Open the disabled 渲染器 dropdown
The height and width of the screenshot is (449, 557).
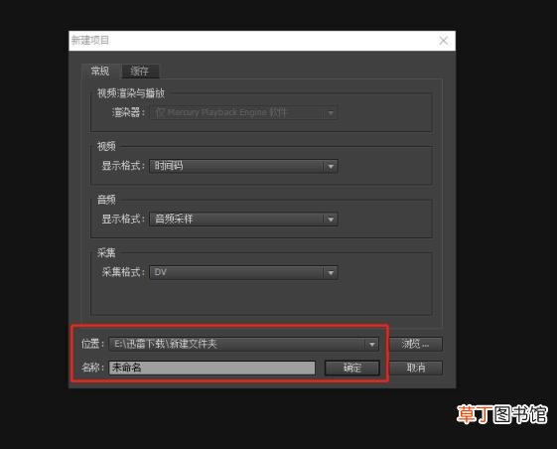(x=243, y=113)
